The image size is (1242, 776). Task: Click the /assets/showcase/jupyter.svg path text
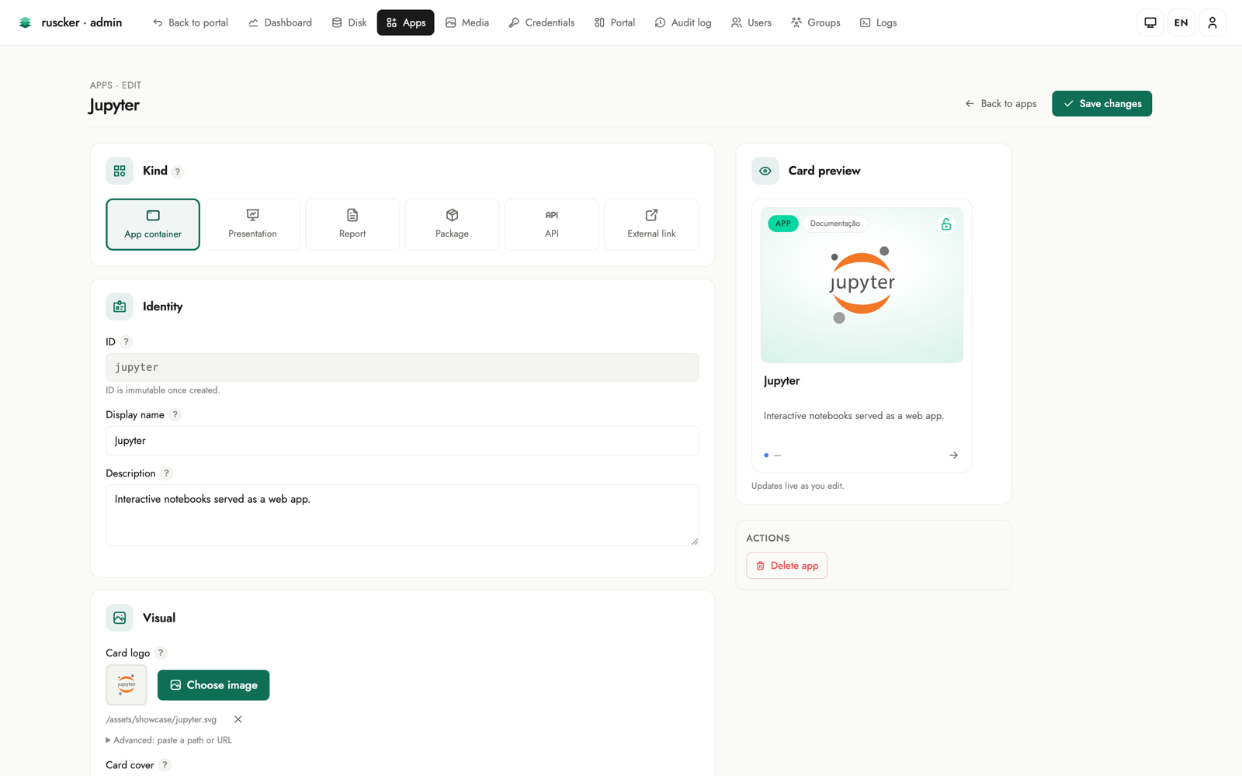161,719
